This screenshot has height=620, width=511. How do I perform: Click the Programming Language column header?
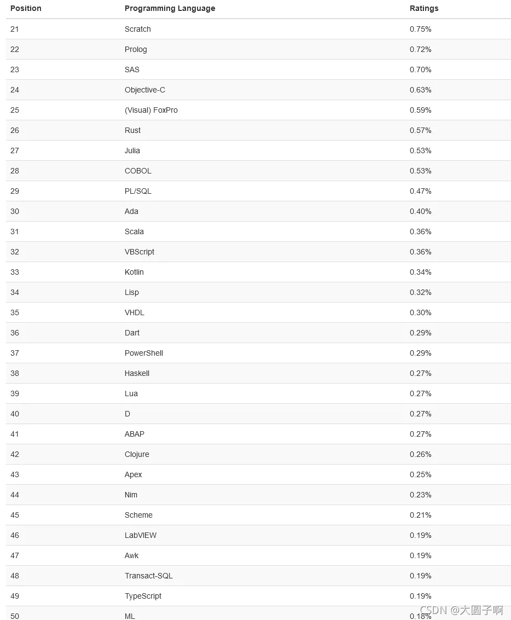170,8
